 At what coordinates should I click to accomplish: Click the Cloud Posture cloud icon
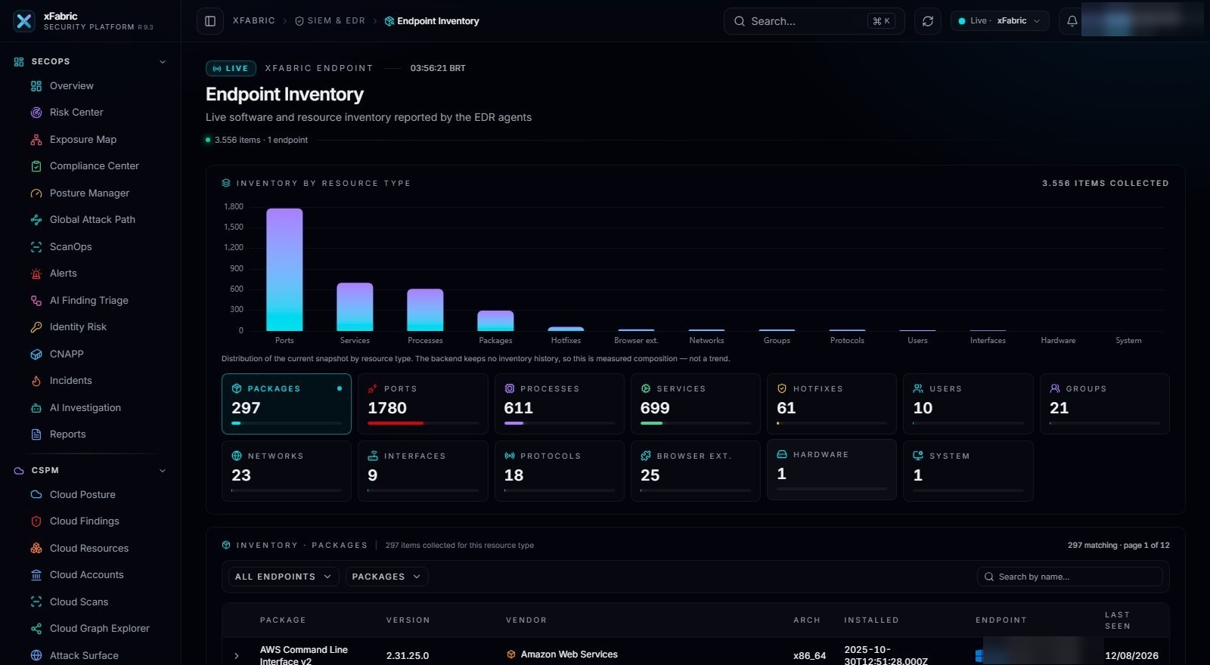(36, 495)
